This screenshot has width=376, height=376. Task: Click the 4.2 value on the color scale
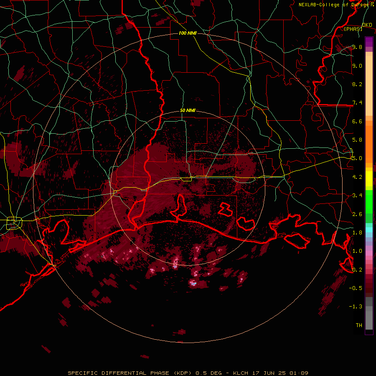[357, 177]
